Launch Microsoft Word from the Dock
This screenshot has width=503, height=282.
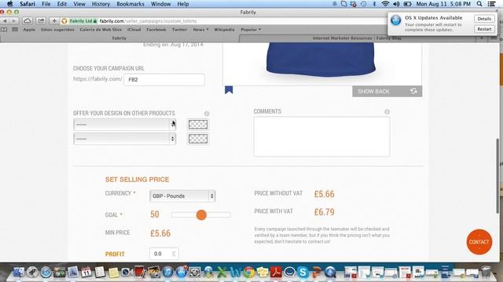point(235,272)
